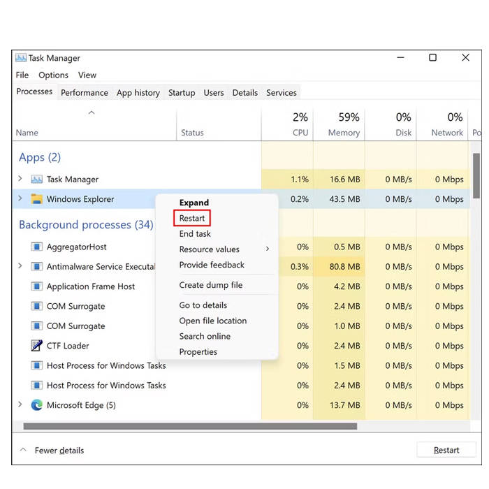Sort by the Status column header
This screenshot has width=489, height=489.
(219, 125)
